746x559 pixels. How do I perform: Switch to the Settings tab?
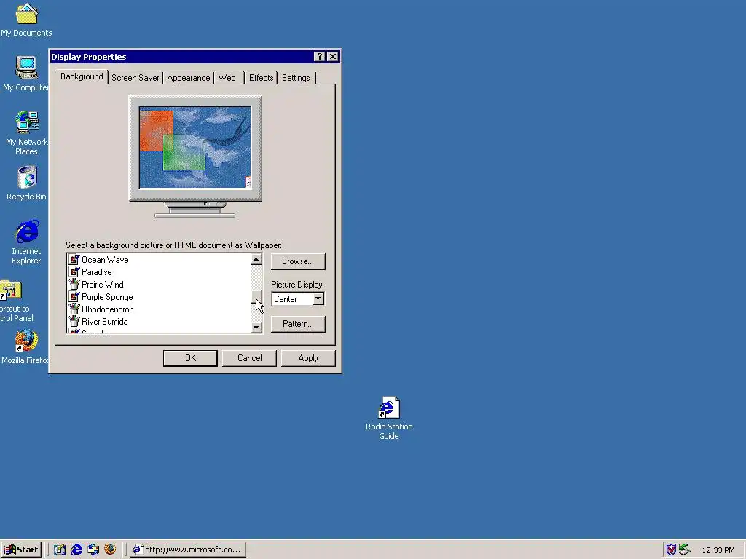click(296, 78)
